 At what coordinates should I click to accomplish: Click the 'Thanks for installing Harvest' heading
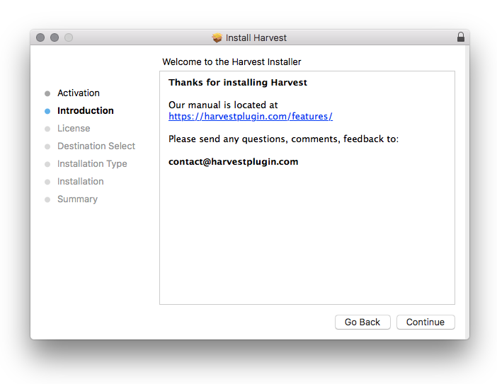pos(238,83)
